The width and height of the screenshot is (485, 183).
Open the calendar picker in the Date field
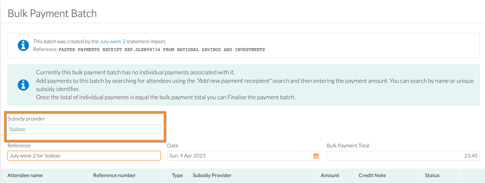pyautogui.click(x=316, y=156)
